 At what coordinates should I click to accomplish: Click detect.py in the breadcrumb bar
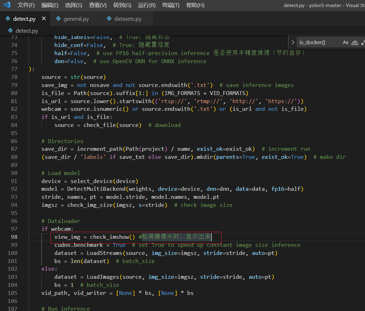click(27, 31)
